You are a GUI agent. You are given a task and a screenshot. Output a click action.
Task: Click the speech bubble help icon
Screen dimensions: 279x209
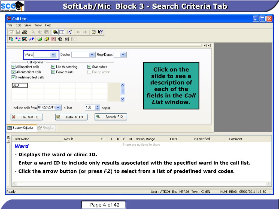pos(93,32)
